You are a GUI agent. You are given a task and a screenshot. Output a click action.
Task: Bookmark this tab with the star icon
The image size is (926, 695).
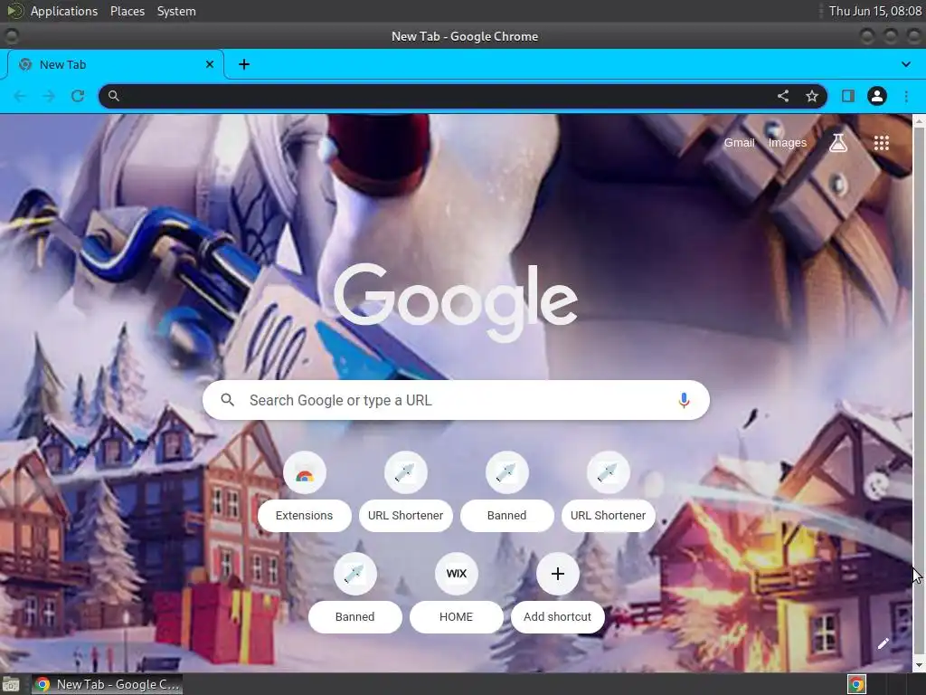pyautogui.click(x=812, y=96)
